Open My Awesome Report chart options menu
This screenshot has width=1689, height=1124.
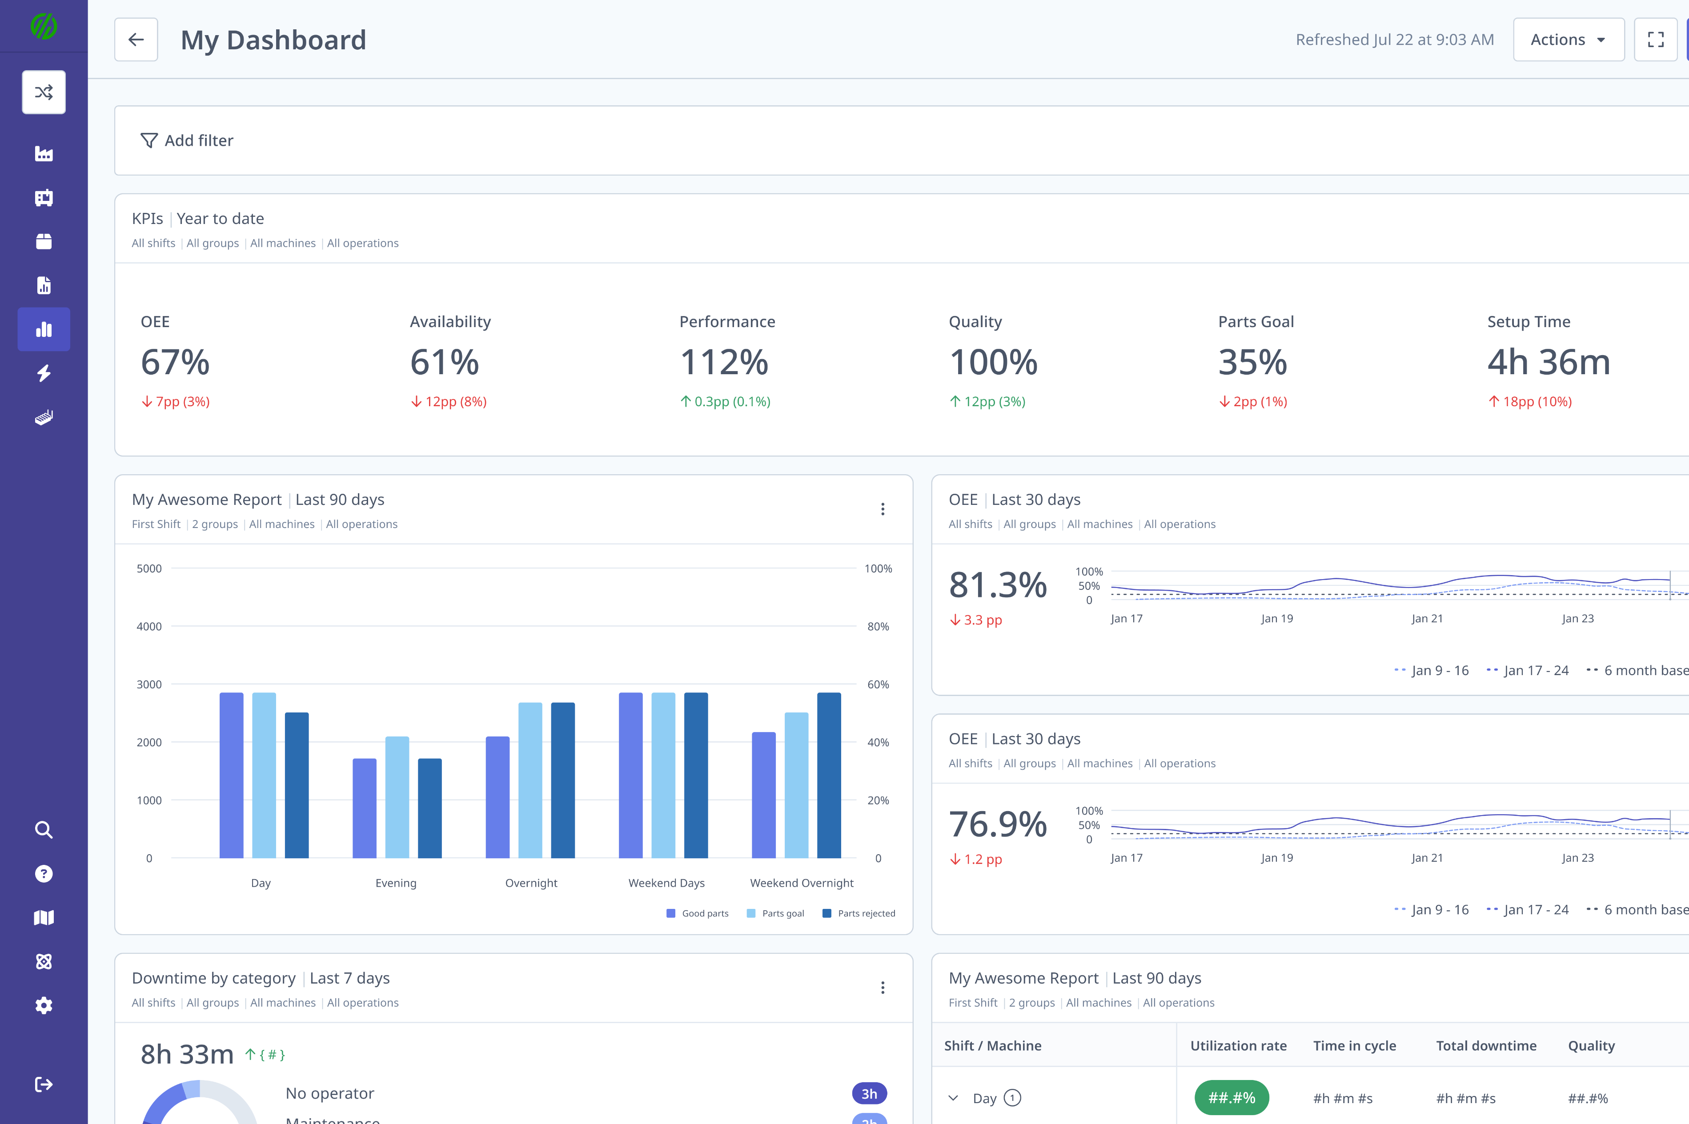coord(883,509)
